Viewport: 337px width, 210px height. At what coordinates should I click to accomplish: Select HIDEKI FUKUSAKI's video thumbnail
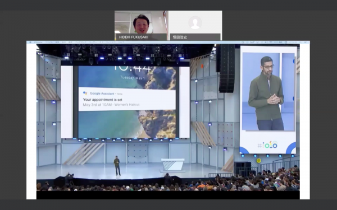140,26
